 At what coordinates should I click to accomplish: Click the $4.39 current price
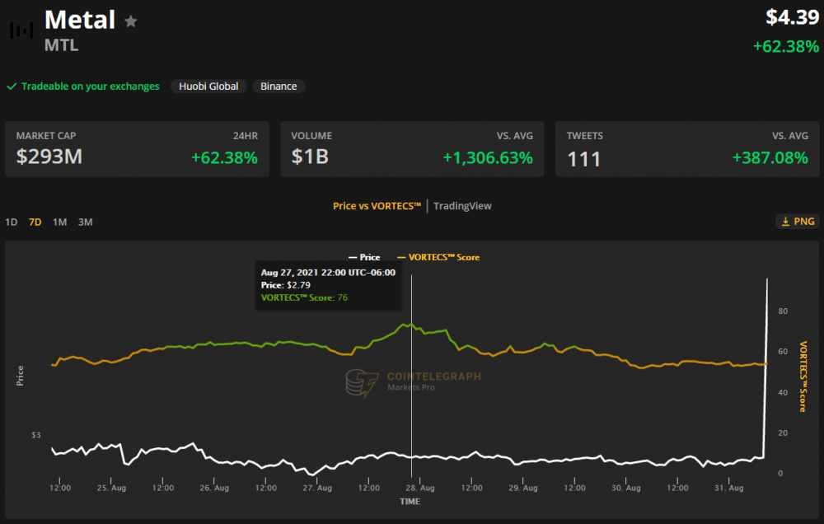pos(792,17)
